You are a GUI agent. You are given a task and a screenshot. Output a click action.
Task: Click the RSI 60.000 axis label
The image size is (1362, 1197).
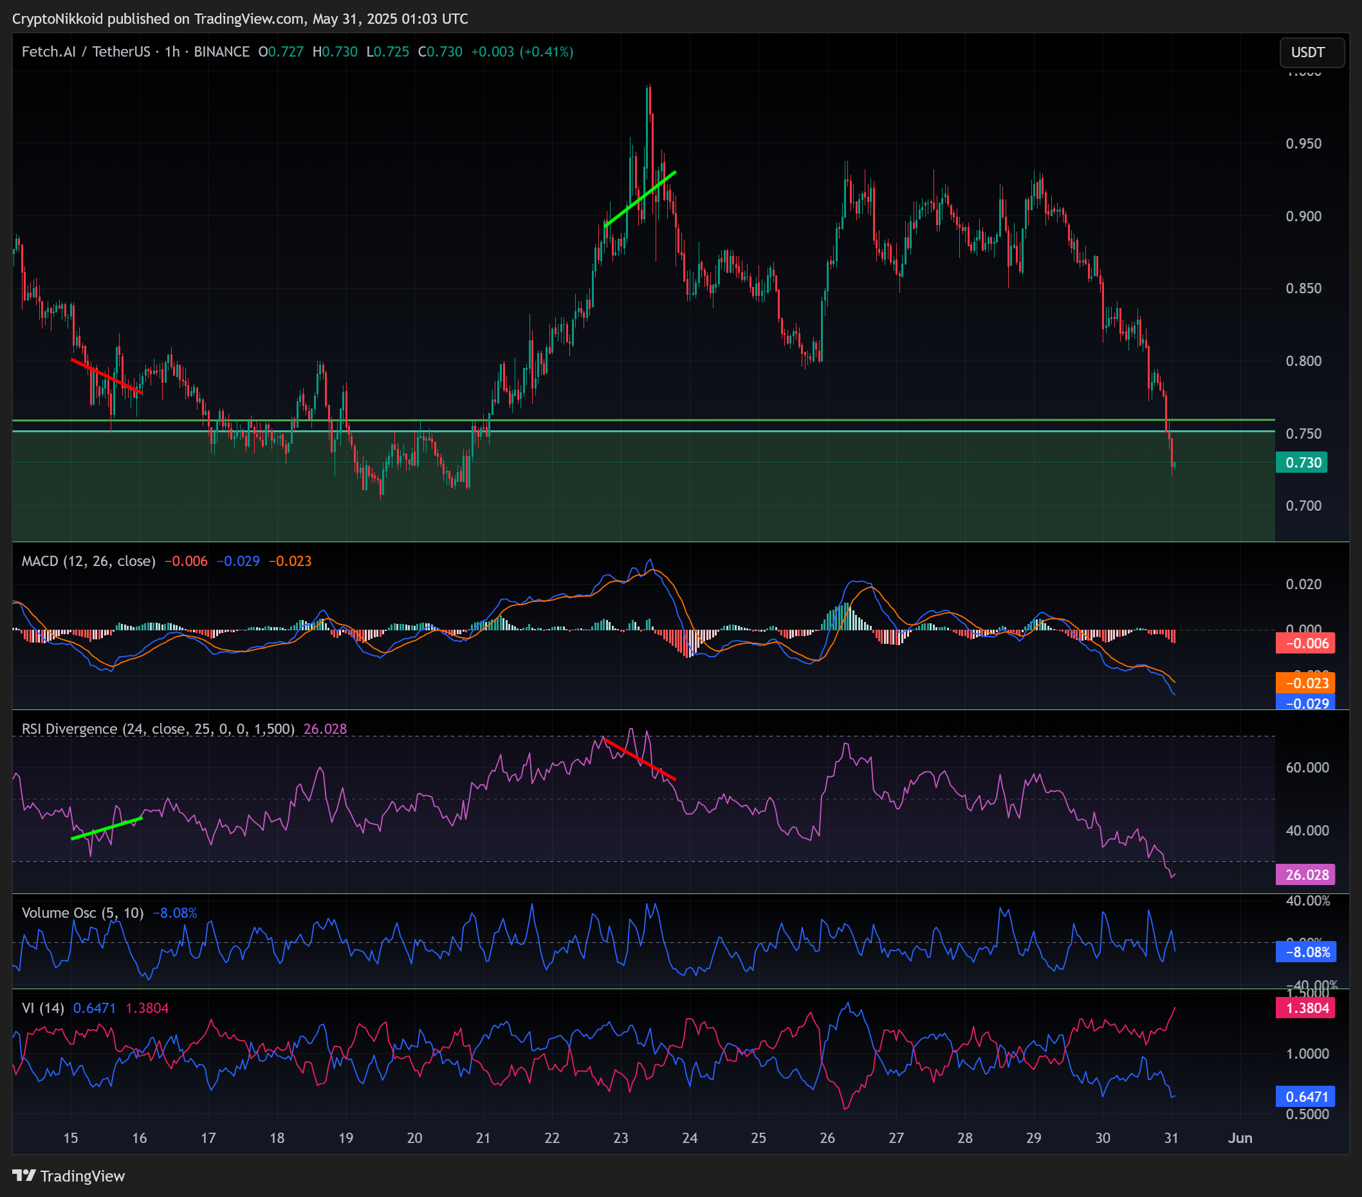(1307, 767)
